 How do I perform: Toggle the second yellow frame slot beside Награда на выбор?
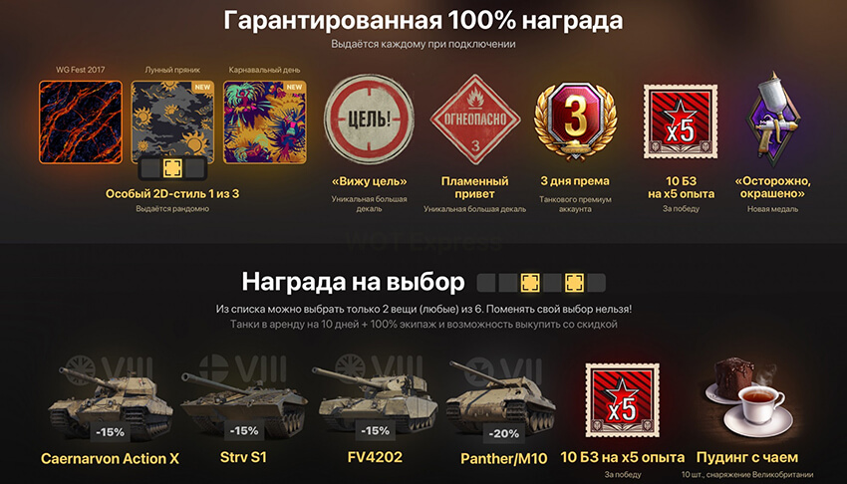(x=574, y=282)
